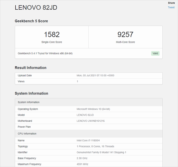
Task: Click the Motherboard row label
Action: (25, 121)
